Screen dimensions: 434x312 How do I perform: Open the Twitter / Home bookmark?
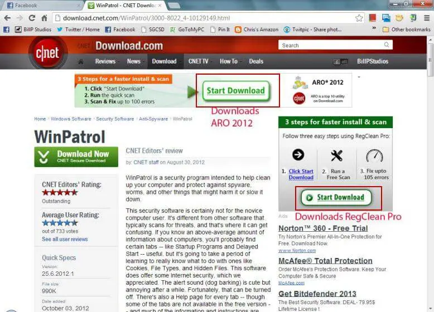78,30
